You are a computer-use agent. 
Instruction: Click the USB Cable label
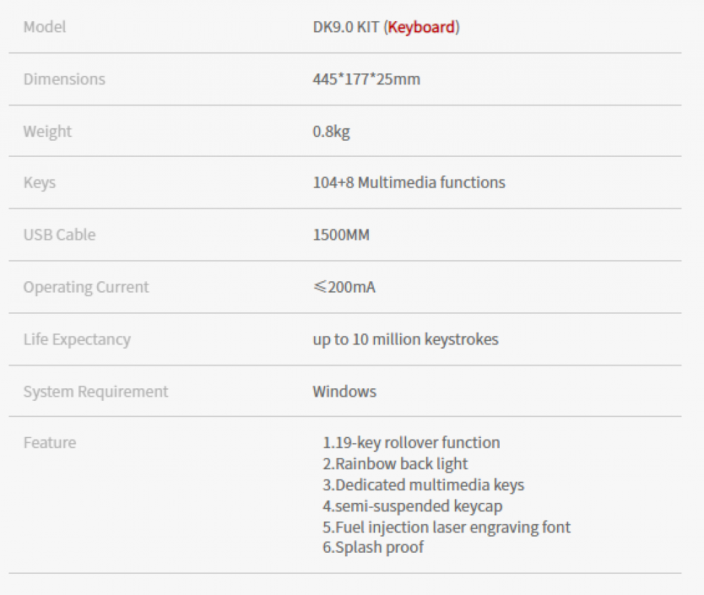(59, 235)
